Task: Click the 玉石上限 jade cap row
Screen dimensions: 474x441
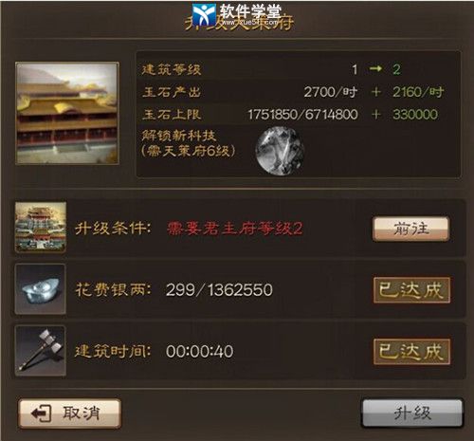Action: tap(299, 115)
